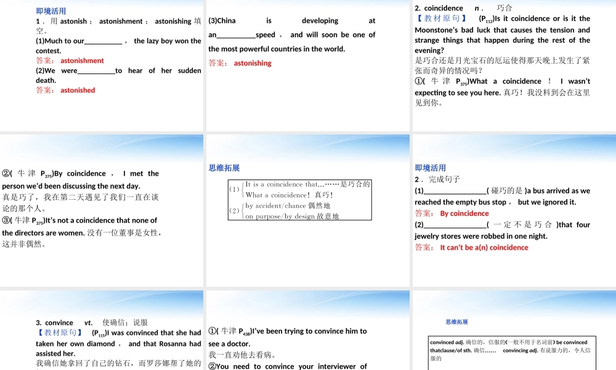
Task: Click the red answer 'astonishment'
Action: pyautogui.click(x=82, y=60)
